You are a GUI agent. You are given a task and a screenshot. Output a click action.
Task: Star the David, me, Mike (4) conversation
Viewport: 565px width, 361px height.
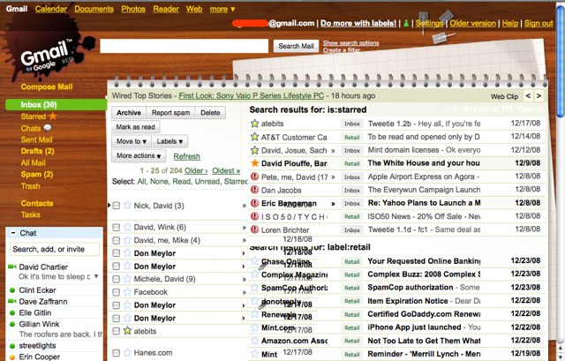click(x=127, y=240)
